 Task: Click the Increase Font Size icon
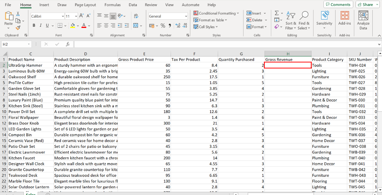(x=81, y=16)
